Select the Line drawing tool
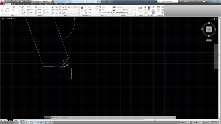This screenshot has width=221, height=124. pos(2,9)
